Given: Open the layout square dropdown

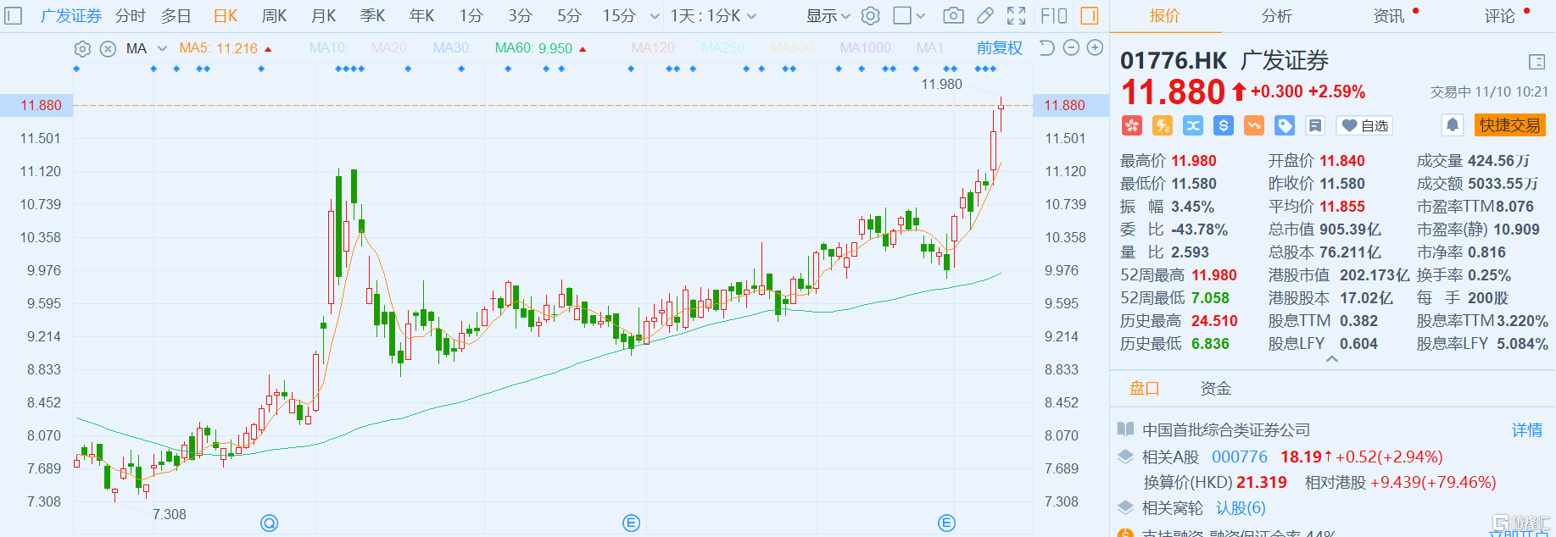Looking at the screenshot, I should (x=909, y=16).
